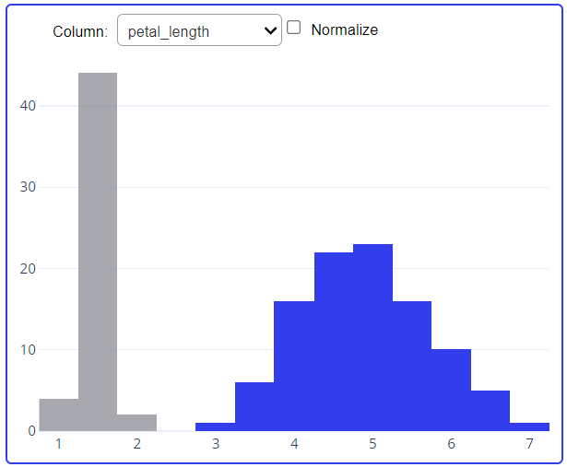
Task: Click the dropdown chevron arrow
Action: (x=270, y=30)
